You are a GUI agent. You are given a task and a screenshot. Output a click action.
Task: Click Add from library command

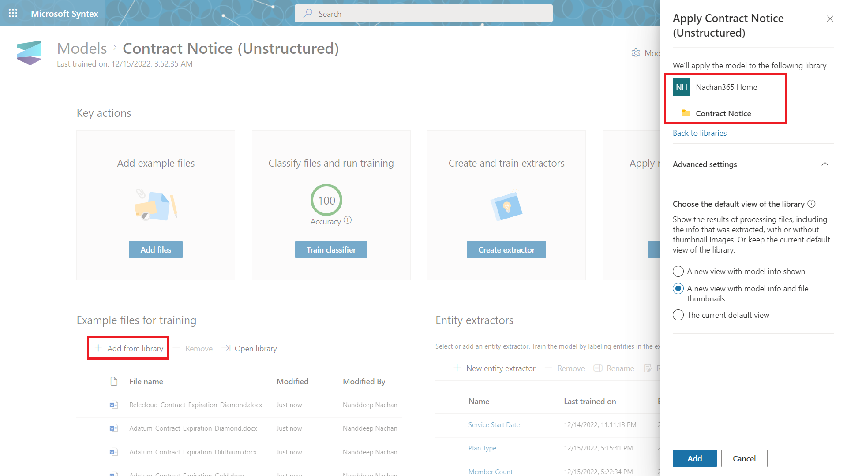pyautogui.click(x=129, y=348)
